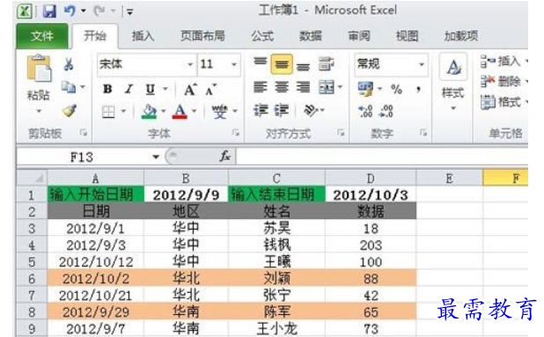This screenshot has width=544, height=337.
Task: Open font color dropdown arrow
Action: [x=194, y=112]
